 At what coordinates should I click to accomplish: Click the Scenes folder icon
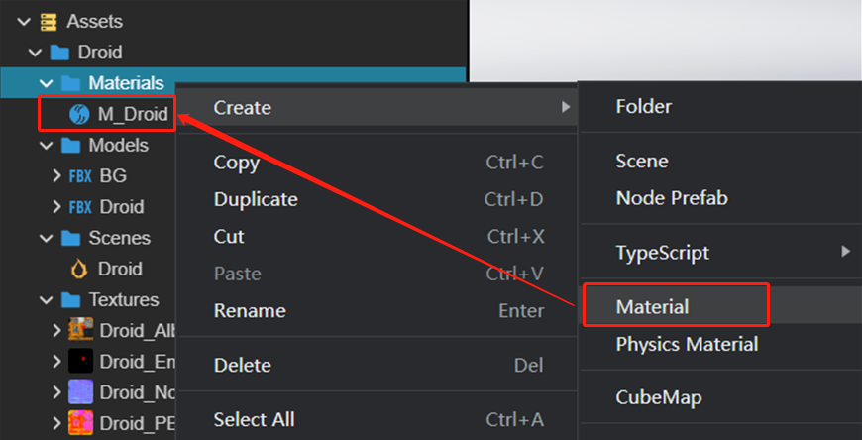pyautogui.click(x=70, y=238)
